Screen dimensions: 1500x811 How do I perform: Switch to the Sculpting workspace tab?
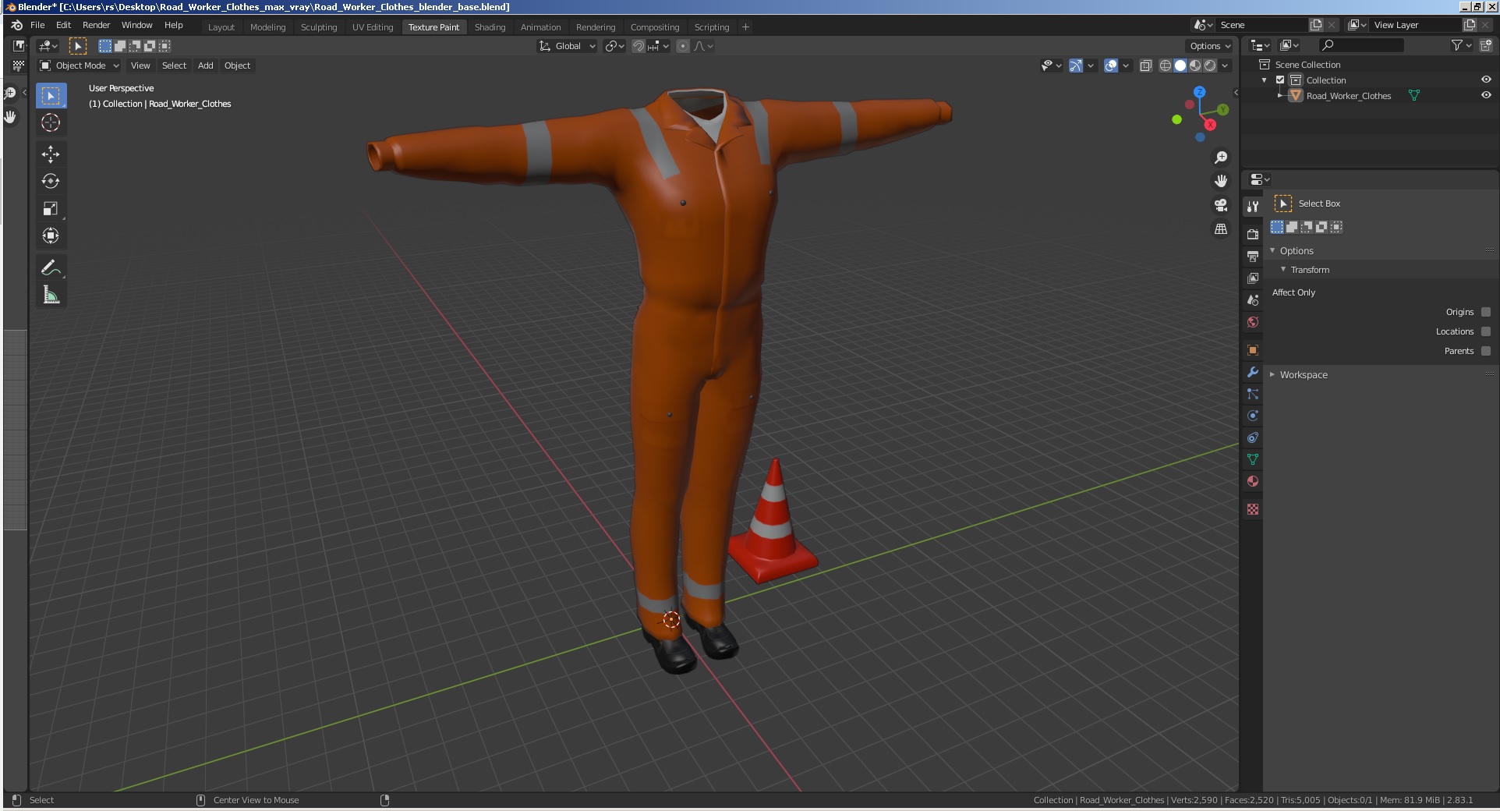[319, 27]
